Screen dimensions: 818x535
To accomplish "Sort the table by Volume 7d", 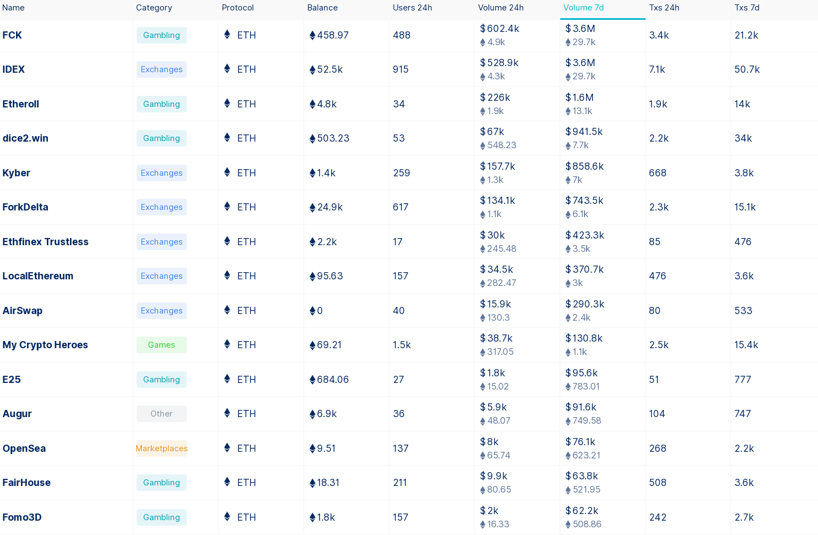I will [583, 8].
